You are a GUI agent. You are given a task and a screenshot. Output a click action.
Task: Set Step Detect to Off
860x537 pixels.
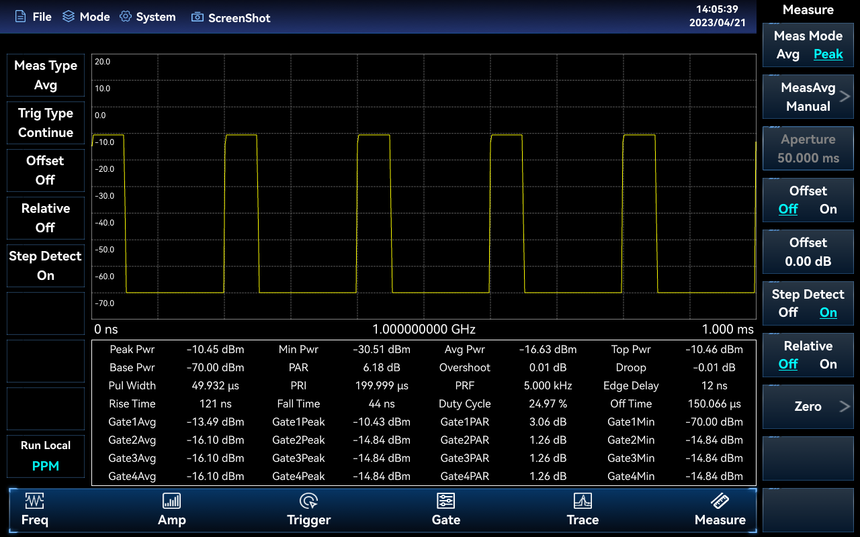click(787, 313)
